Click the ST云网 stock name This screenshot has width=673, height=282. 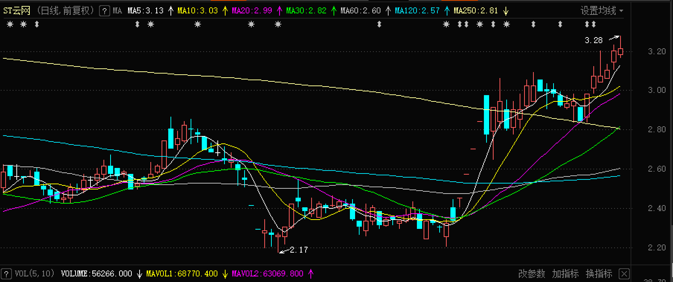[x=17, y=11]
